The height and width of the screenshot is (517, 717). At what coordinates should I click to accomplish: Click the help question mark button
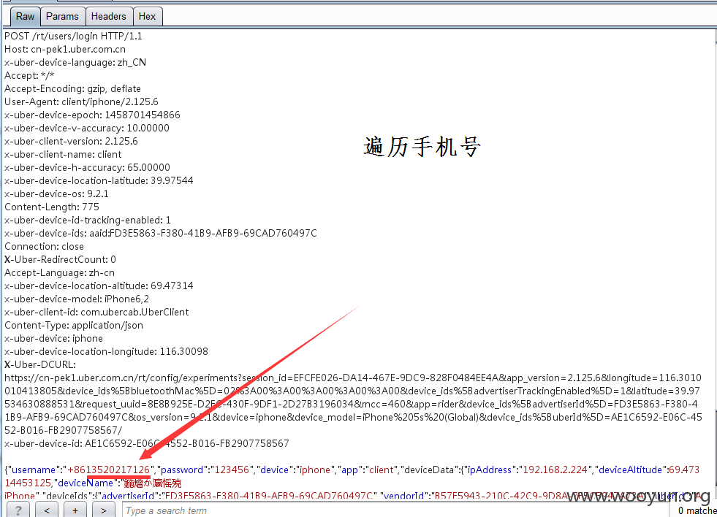point(18,510)
